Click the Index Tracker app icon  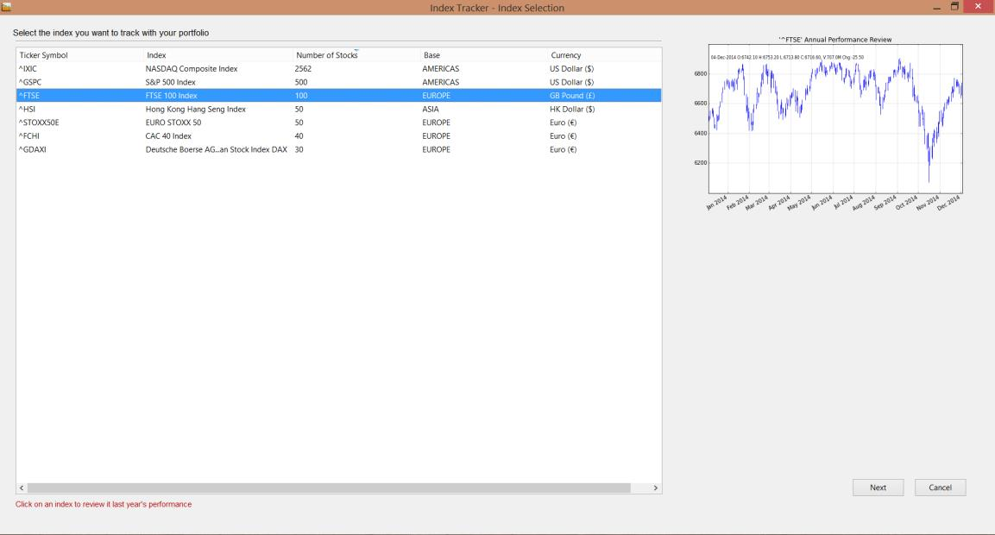6,7
